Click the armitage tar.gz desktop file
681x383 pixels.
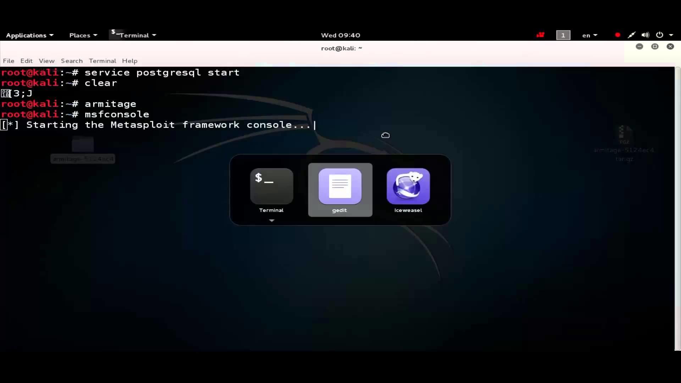click(624, 143)
